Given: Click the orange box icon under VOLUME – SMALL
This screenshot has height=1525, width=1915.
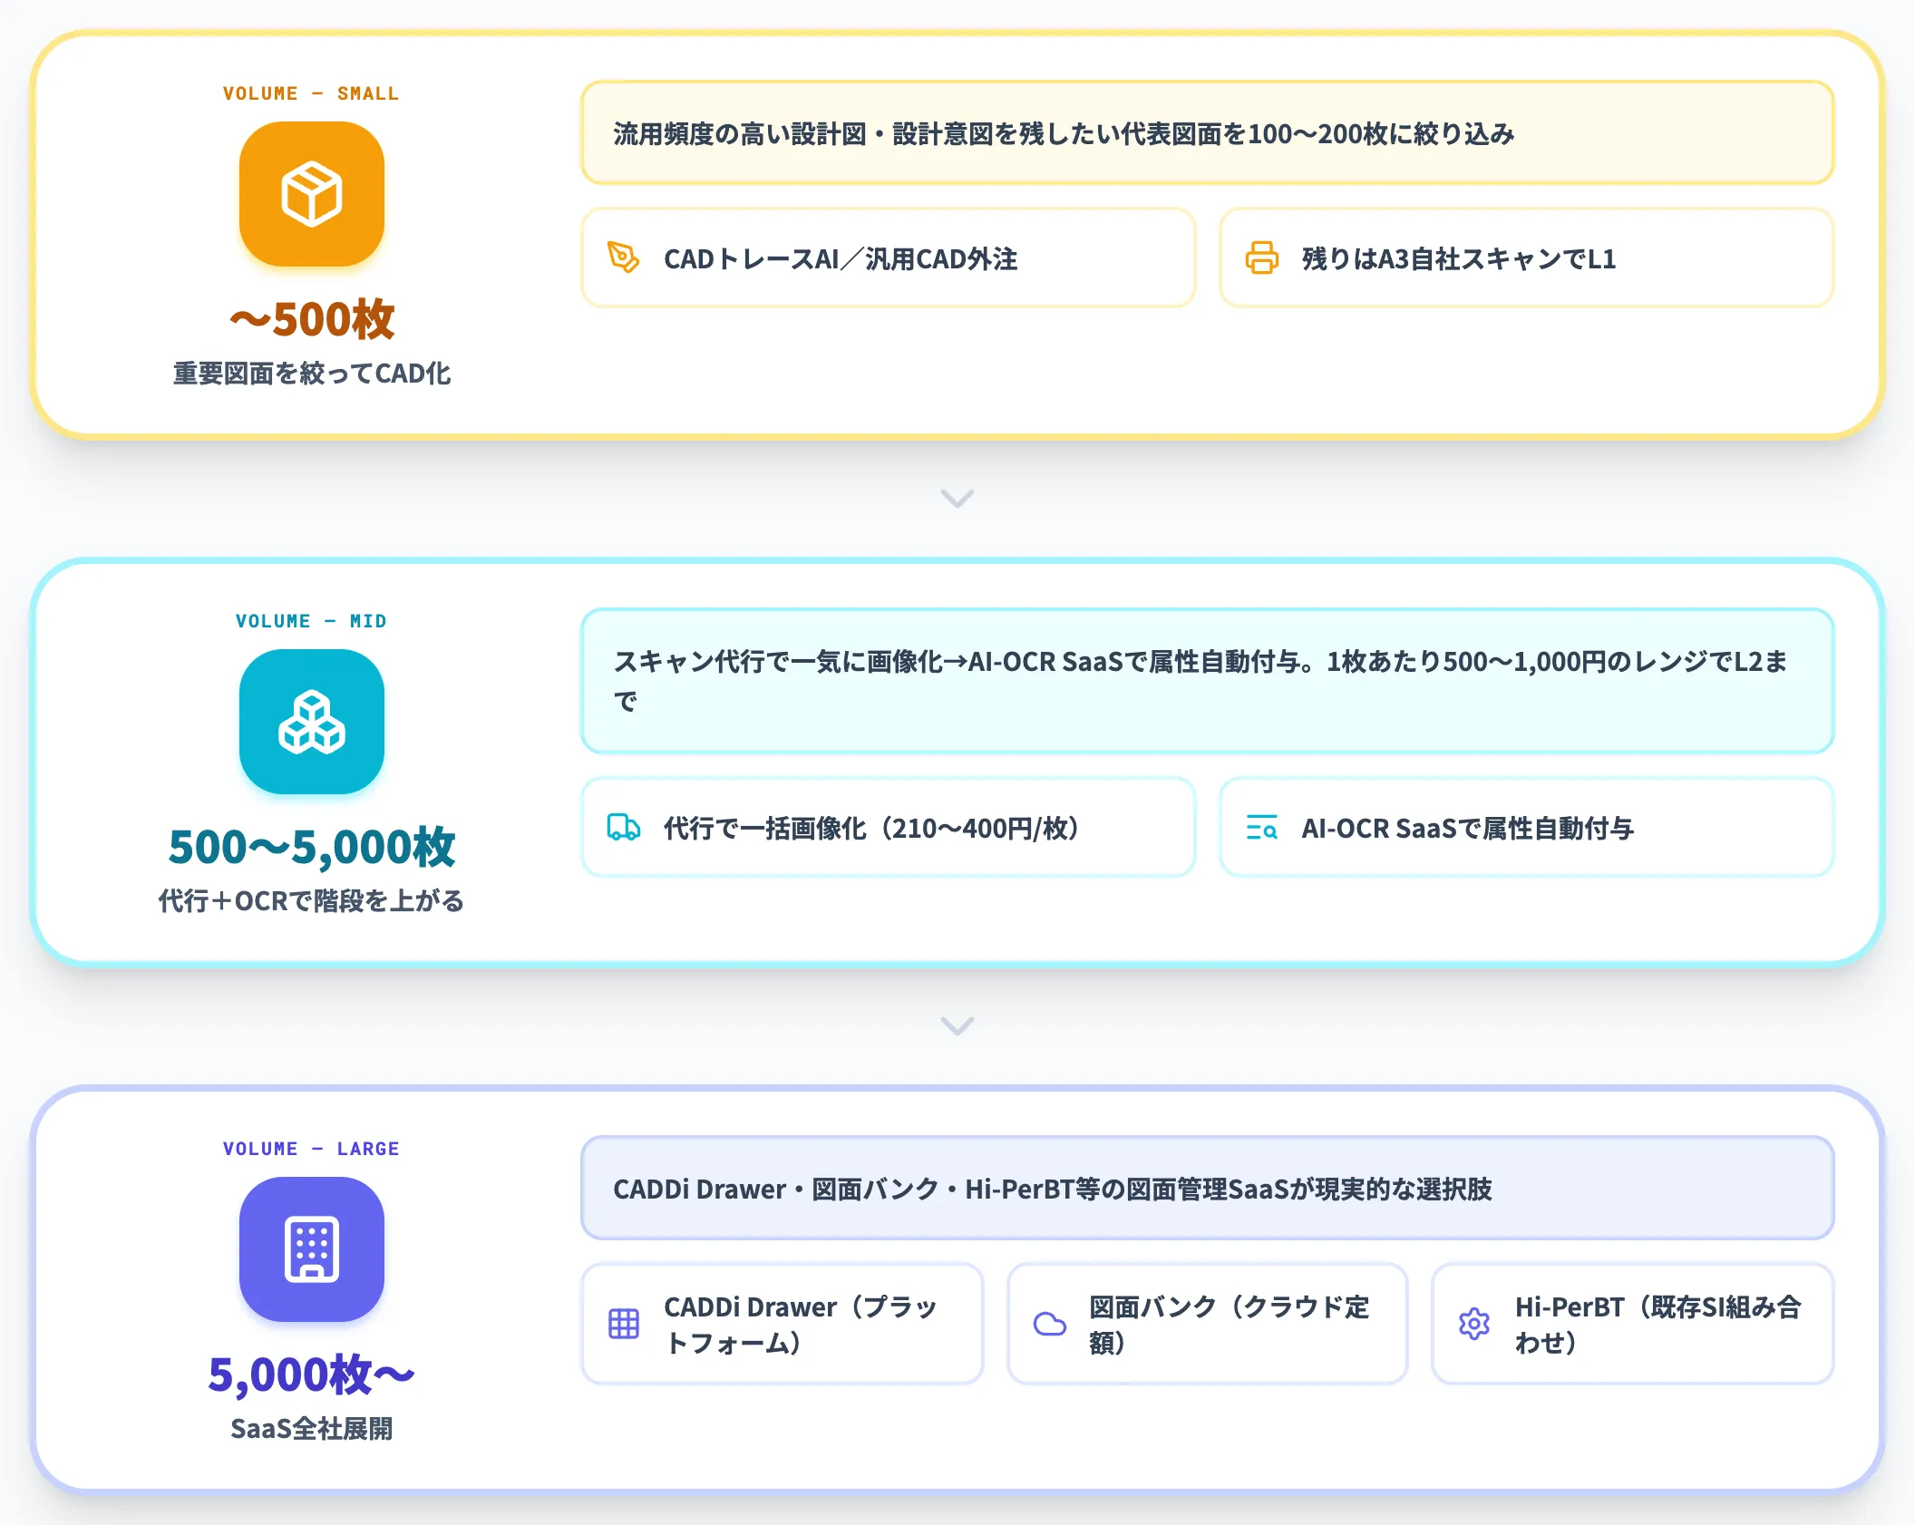Looking at the screenshot, I should click(x=312, y=194).
